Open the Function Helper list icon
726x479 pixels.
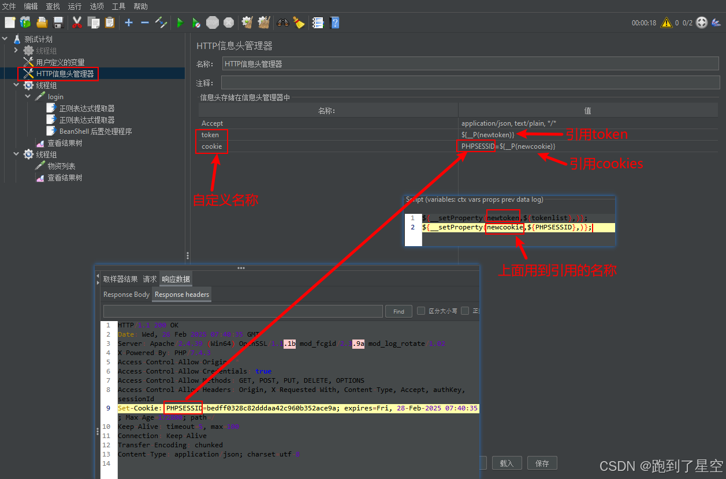[318, 22]
